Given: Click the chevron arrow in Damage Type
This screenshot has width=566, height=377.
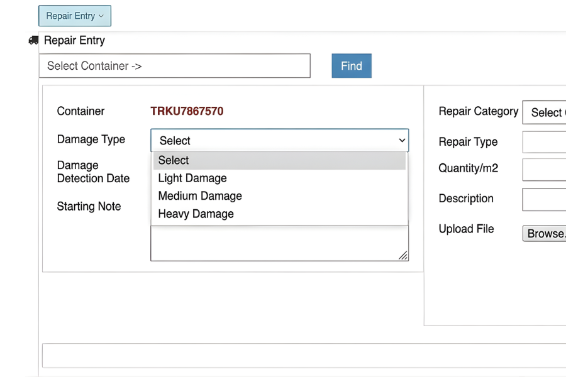Looking at the screenshot, I should 402,140.
